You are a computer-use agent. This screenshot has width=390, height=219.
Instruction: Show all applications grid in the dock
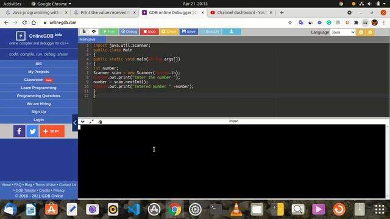pos(380,209)
